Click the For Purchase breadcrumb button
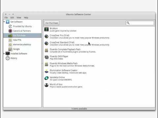 [x=52, y=23]
